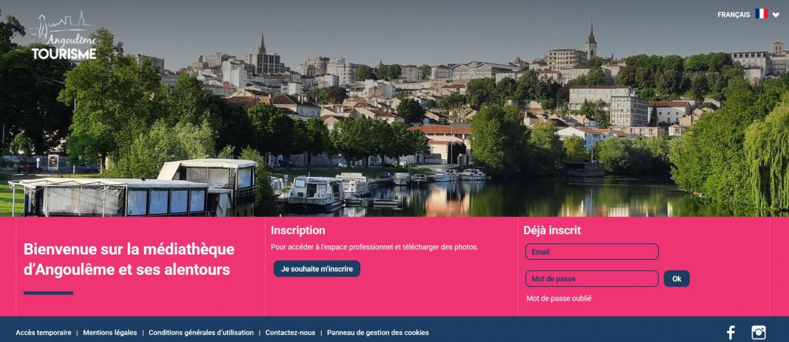Open the Facebook page icon
Viewport: 789px width, 342px height.
(730, 333)
